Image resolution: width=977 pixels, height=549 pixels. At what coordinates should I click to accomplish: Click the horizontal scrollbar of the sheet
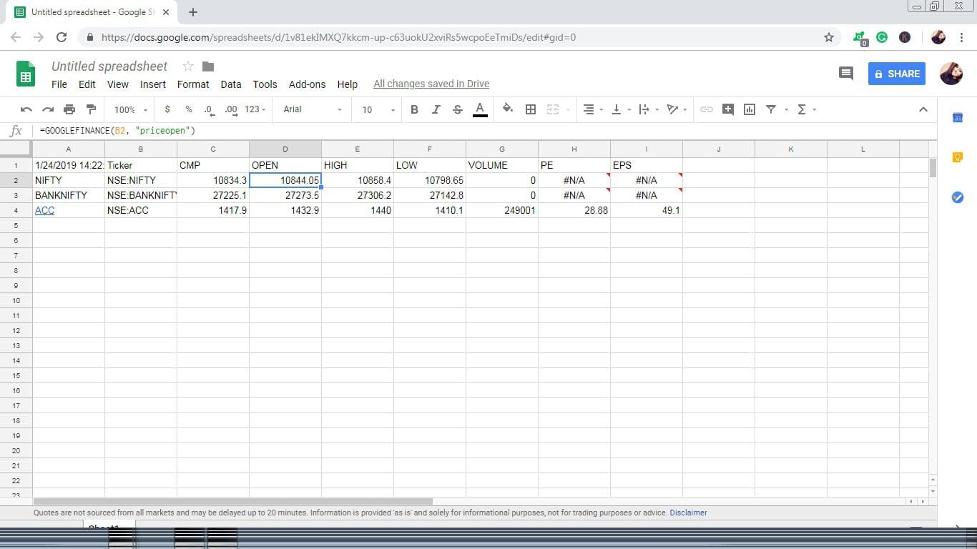233,501
